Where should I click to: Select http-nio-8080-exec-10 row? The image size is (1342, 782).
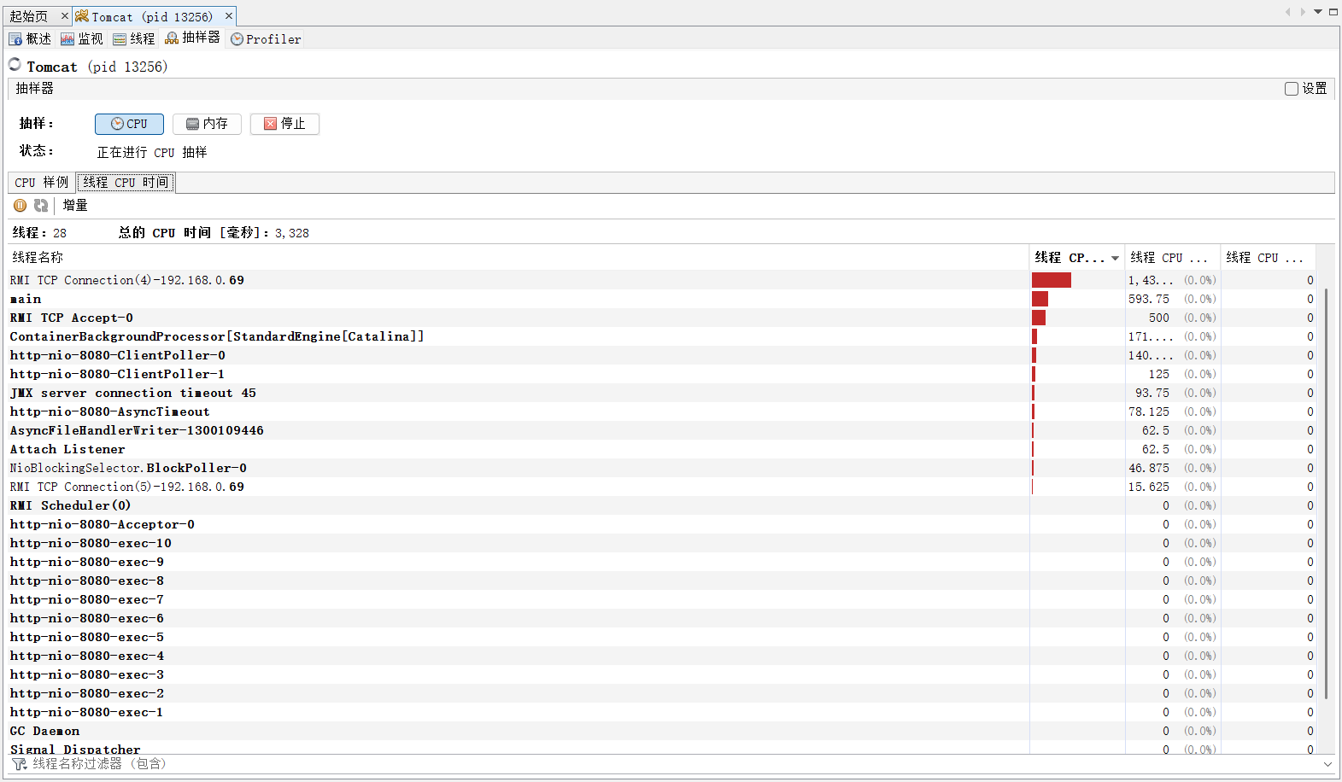point(662,543)
